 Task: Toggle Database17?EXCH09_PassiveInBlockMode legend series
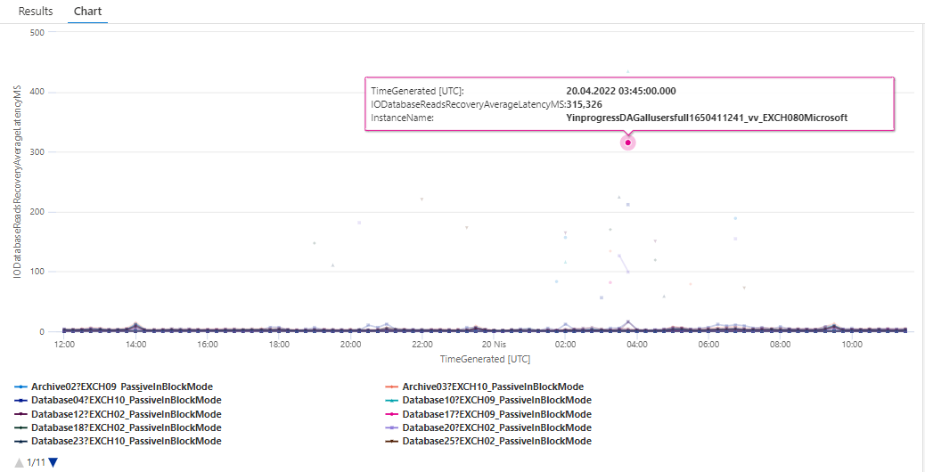487,413
